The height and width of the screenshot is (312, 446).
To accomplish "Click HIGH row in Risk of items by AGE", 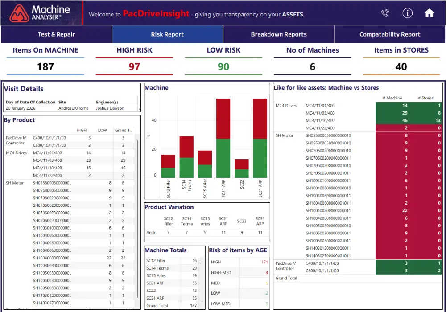I will pos(239,262).
